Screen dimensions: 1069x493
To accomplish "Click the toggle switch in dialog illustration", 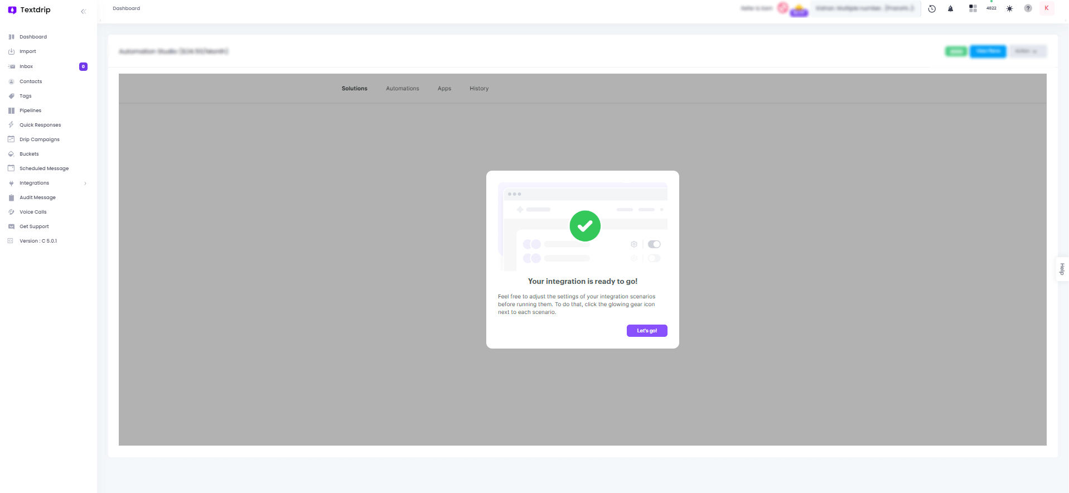I will pos(654,244).
